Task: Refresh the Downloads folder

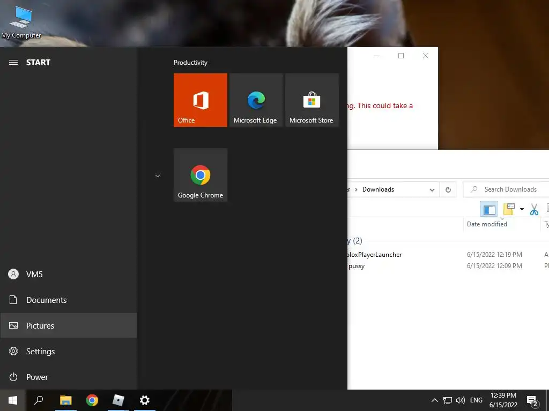Action: pos(448,190)
